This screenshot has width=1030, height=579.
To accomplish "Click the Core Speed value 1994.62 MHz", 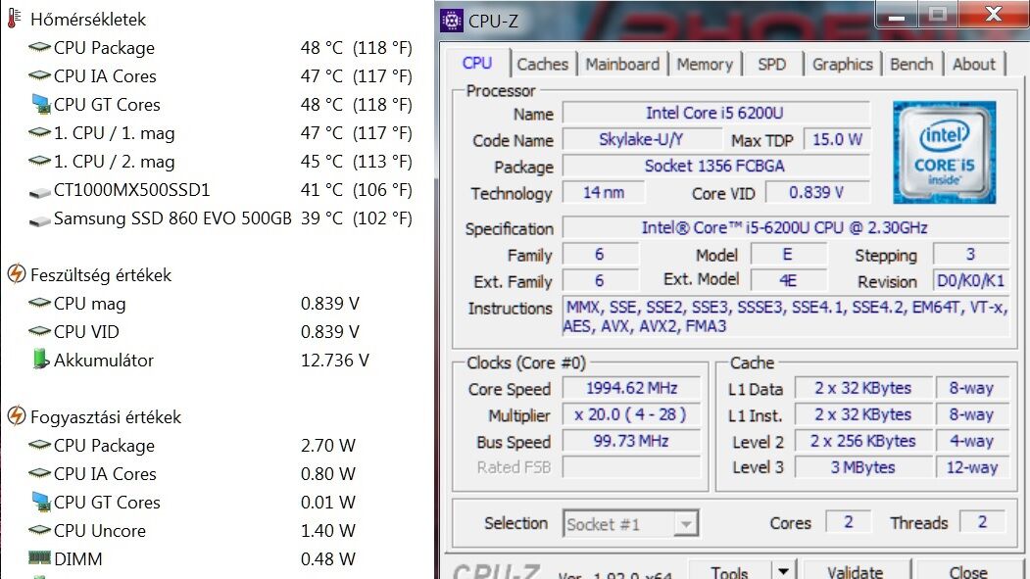I will (631, 388).
